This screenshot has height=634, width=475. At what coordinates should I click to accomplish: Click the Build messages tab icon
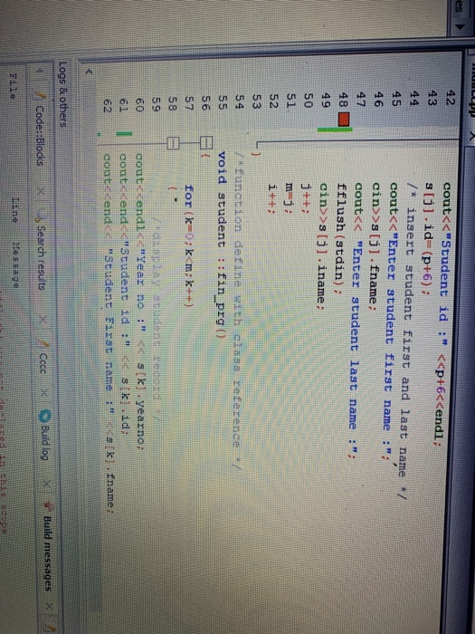coord(47,506)
